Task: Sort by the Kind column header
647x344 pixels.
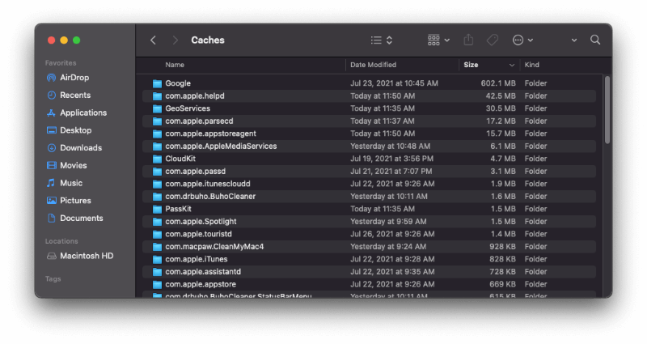Action: coord(532,65)
